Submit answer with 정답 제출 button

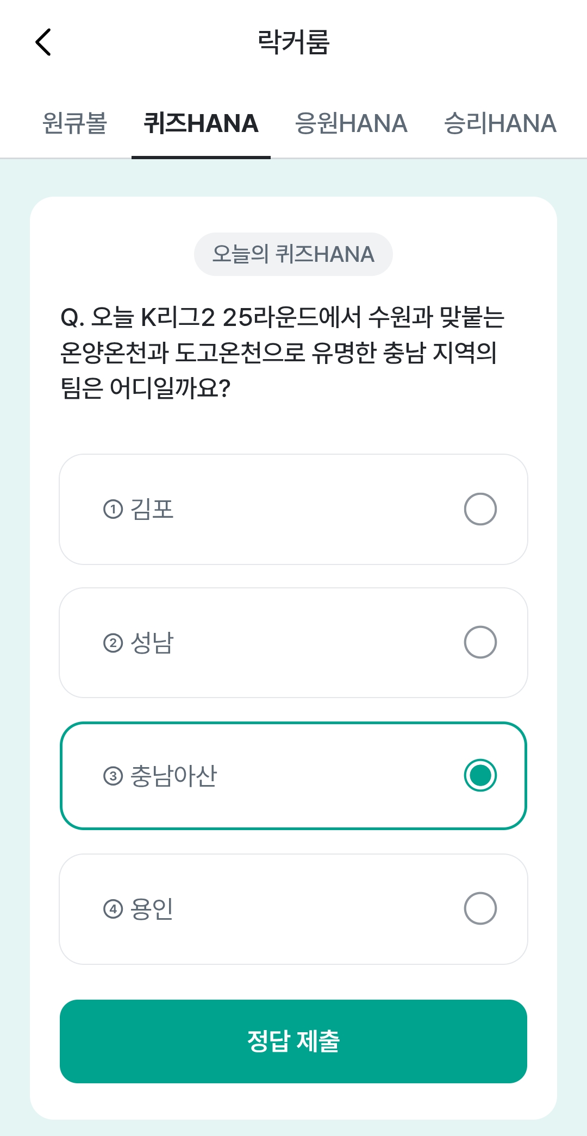[x=293, y=1041]
